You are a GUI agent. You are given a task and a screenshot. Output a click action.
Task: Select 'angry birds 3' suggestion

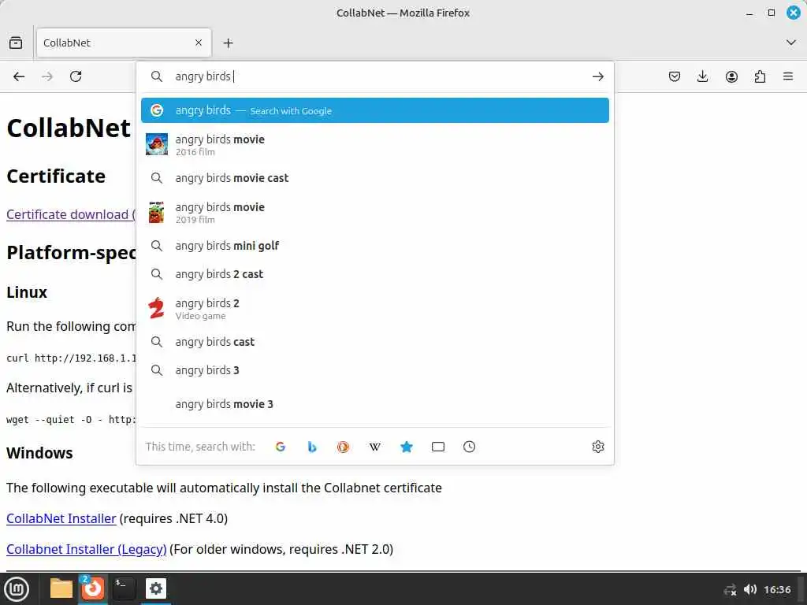[374, 370]
